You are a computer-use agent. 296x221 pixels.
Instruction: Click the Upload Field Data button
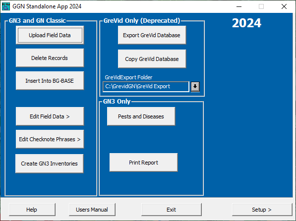coord(50,35)
